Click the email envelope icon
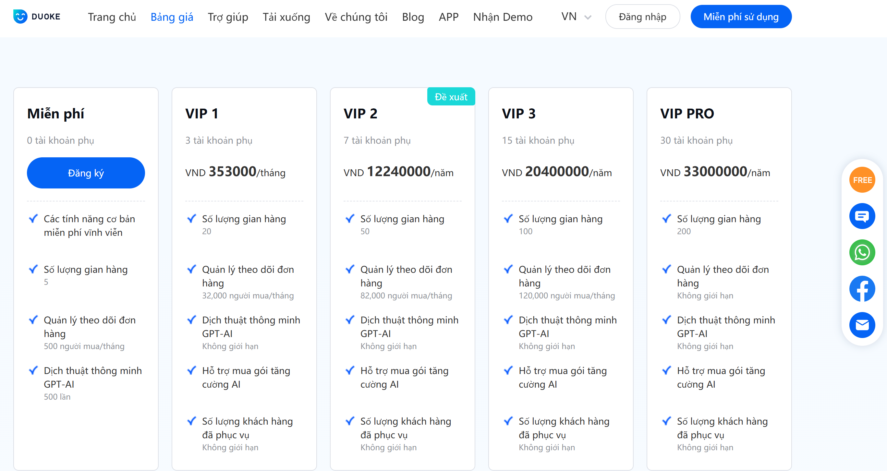This screenshot has width=887, height=471. 862,325
